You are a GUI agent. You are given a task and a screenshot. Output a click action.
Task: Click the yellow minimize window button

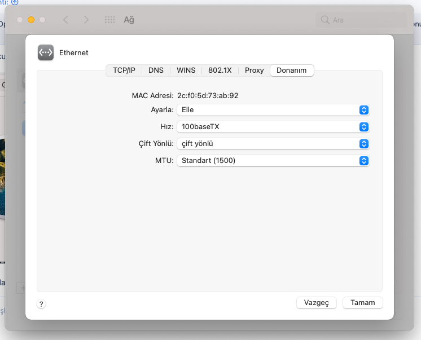(x=31, y=20)
